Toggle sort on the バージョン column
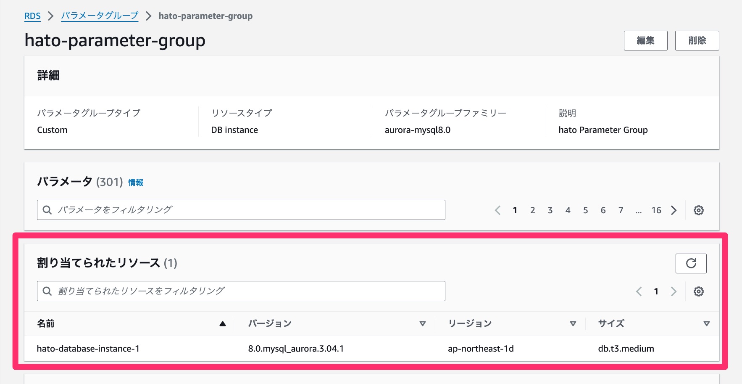Image resolution: width=742 pixels, height=384 pixels. tap(422, 323)
